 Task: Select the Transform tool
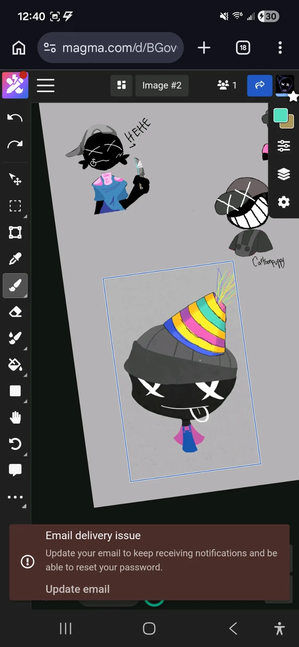(x=15, y=232)
